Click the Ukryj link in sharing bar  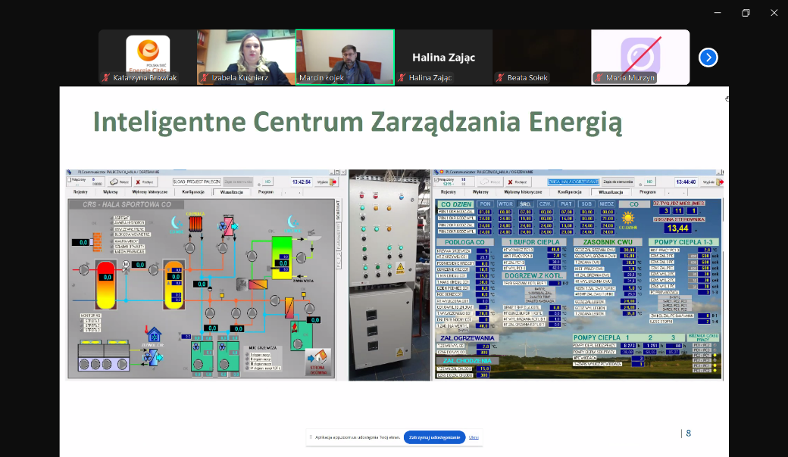point(474,437)
